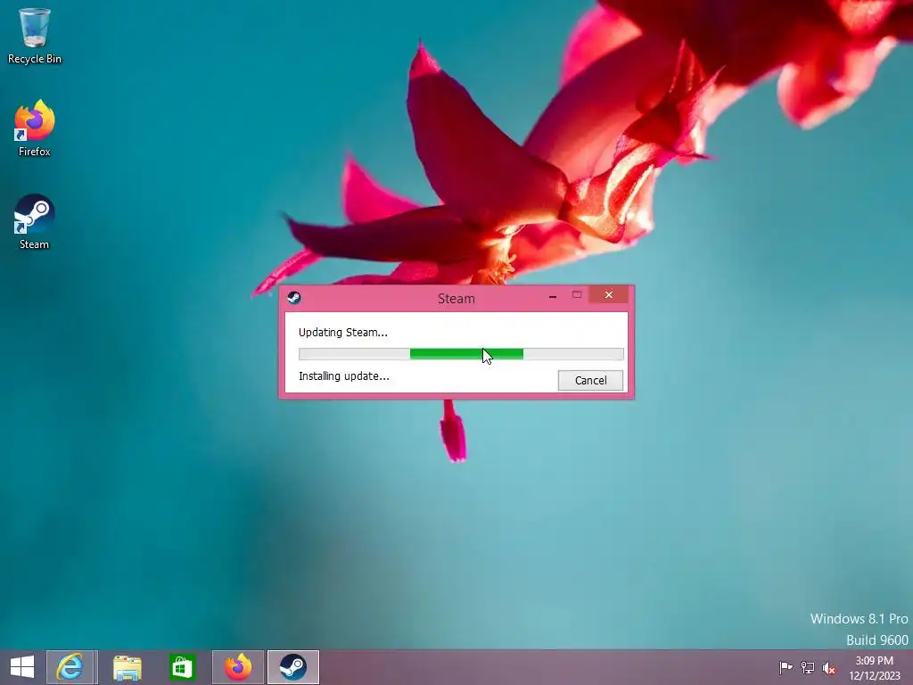The width and height of the screenshot is (913, 685).
Task: Switch to Firefox in the taskbar
Action: tap(237, 667)
